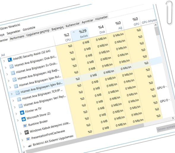Click the gear icon for TCP/IP service
The width and height of the screenshot is (175, 153).
(x=19, y=99)
